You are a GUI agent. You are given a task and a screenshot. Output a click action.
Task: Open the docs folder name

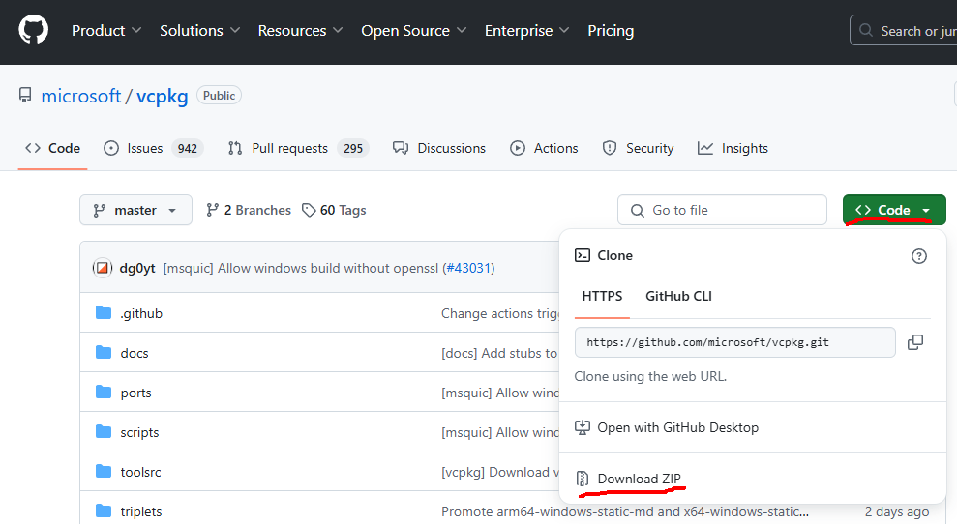point(135,353)
